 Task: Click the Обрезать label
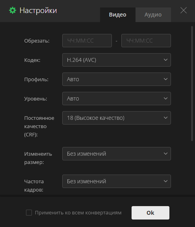tap(37, 41)
